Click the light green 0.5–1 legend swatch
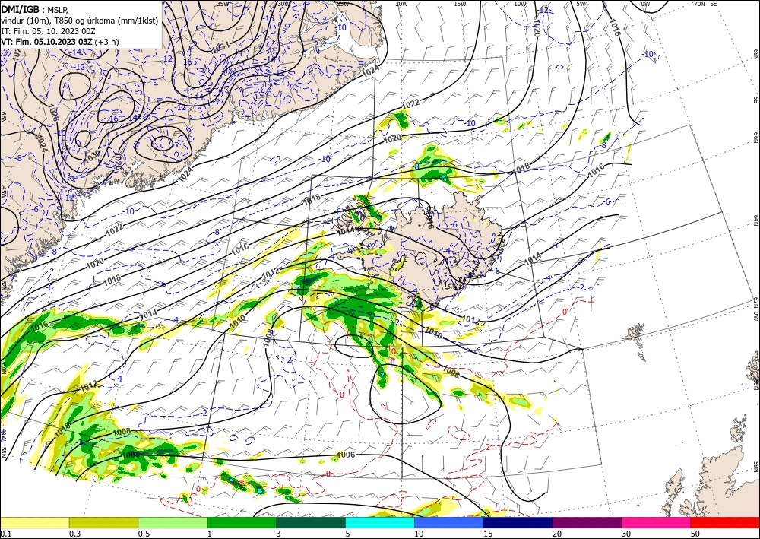Screen dimensions: 760x539 [x=173, y=522]
